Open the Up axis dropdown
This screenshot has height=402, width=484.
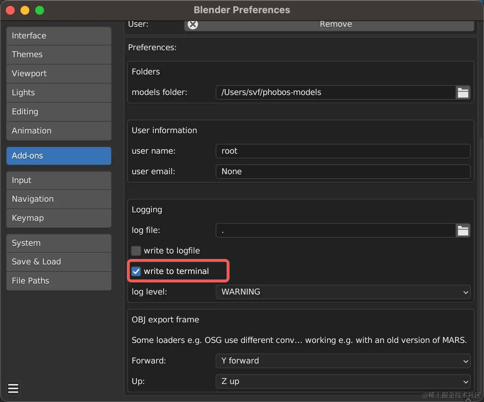tap(343, 381)
